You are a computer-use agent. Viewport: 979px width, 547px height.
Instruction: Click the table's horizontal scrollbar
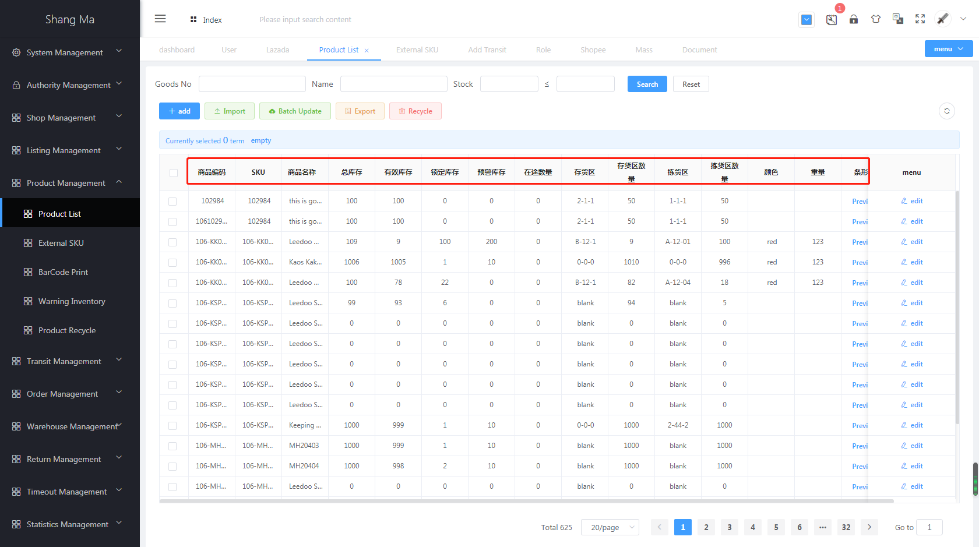[x=526, y=501]
